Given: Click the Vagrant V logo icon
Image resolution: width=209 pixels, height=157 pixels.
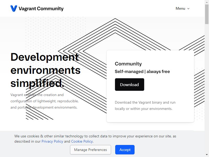Looking at the screenshot, I should pos(14,8).
